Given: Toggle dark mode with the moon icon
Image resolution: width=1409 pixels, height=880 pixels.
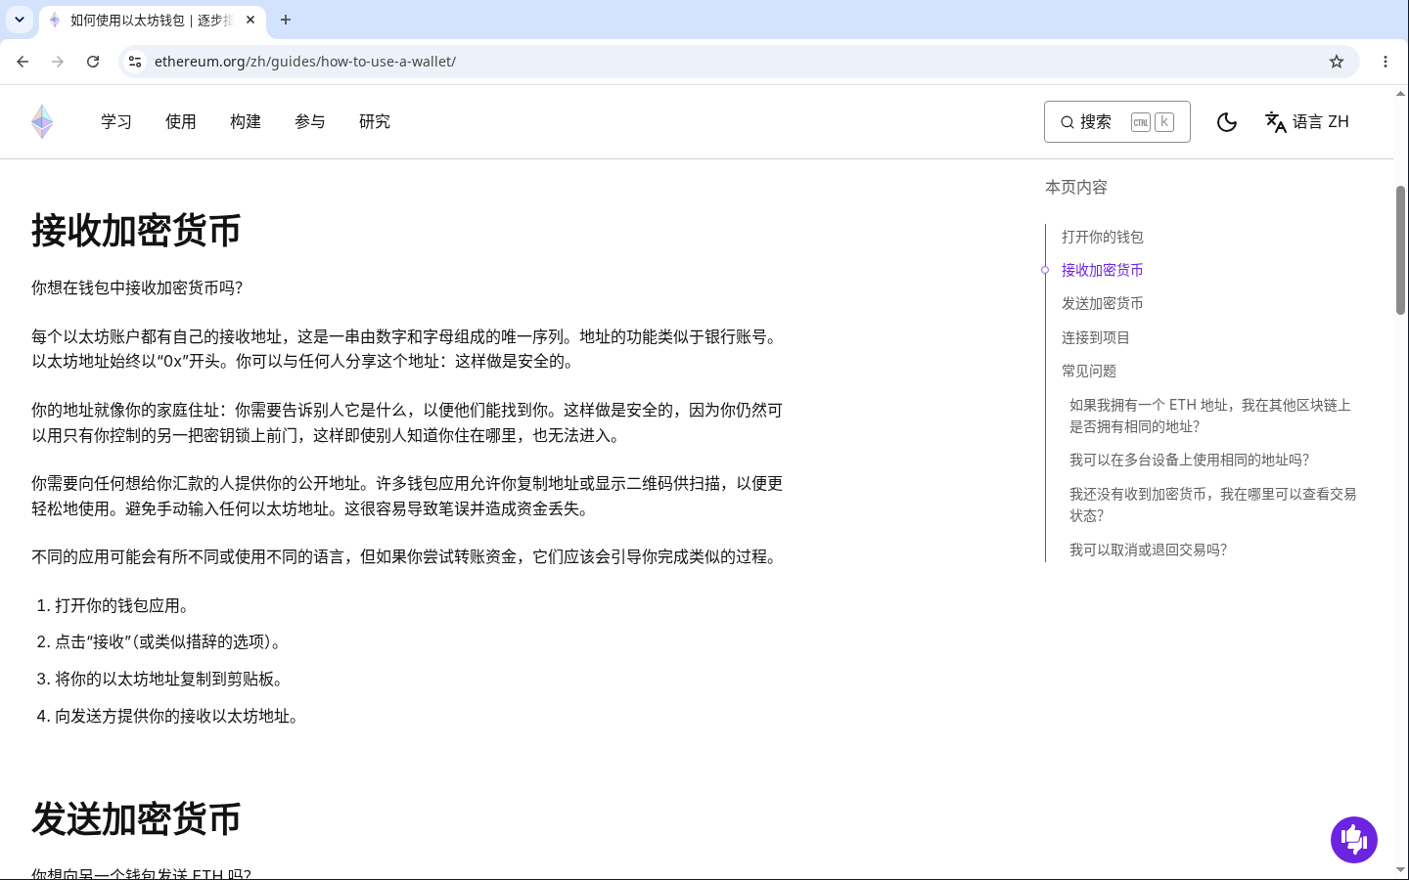Looking at the screenshot, I should (1227, 122).
